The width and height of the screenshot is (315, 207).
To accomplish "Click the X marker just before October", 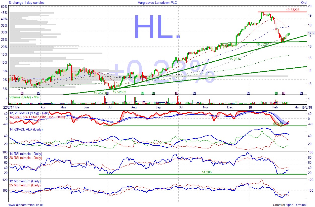I will pyautogui.click(x=177, y=93).
